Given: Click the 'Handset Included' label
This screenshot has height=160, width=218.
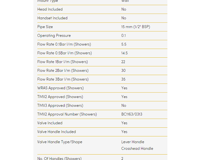Looking at the screenshot, I should tap(52, 18).
